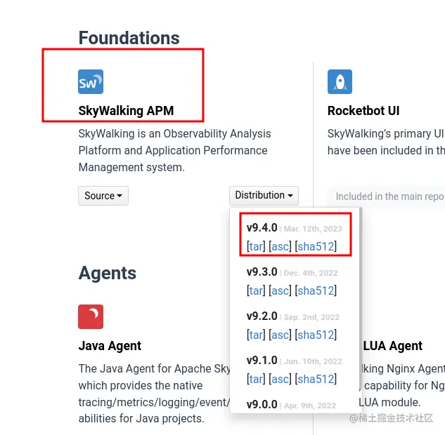Open the v9.3.0 sha512 checksum link
This screenshot has height=435, width=445.
[316, 290]
